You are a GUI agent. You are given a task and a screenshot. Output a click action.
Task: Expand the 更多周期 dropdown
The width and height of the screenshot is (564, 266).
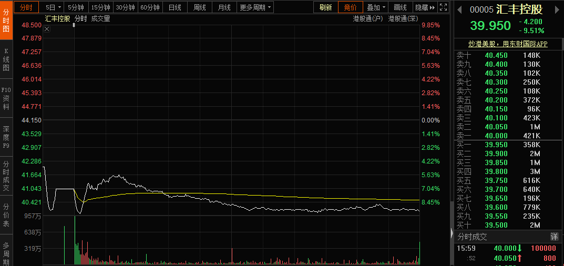click(255, 7)
